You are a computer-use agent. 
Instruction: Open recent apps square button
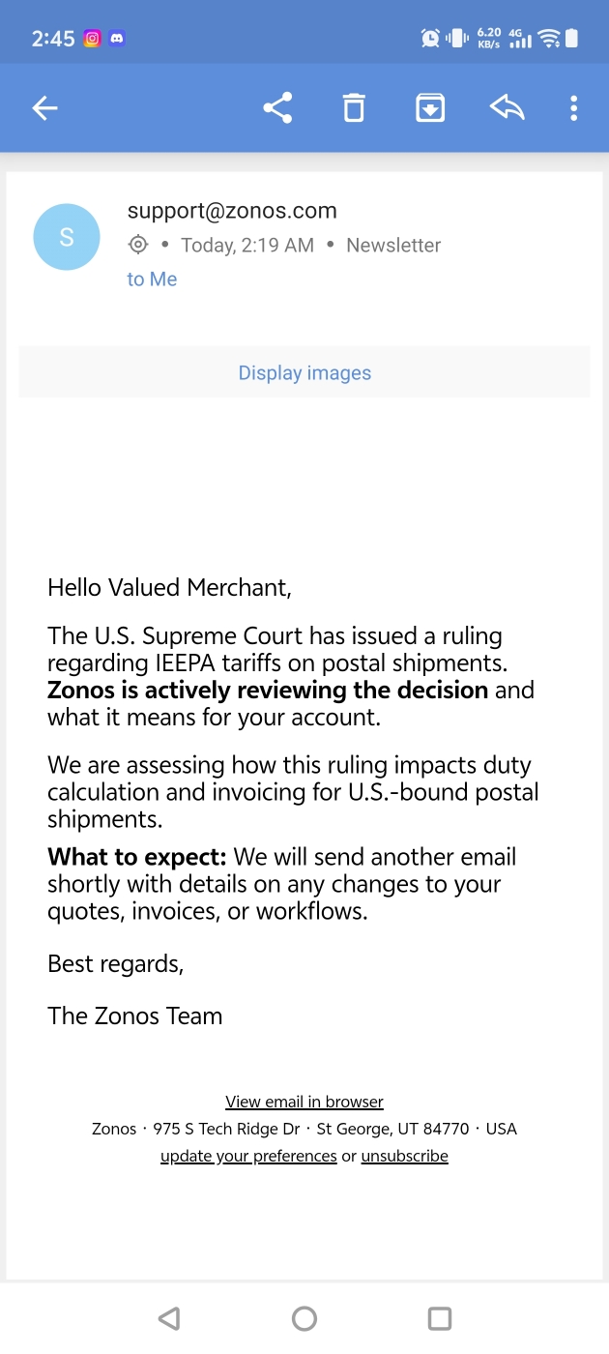[440, 1318]
